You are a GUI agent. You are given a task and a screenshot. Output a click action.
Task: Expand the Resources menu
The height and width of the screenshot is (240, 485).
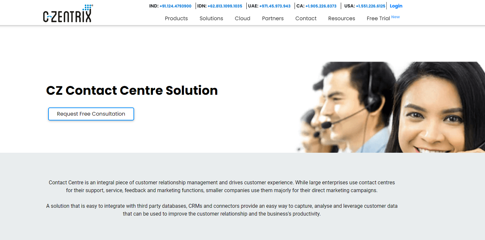[x=341, y=19]
